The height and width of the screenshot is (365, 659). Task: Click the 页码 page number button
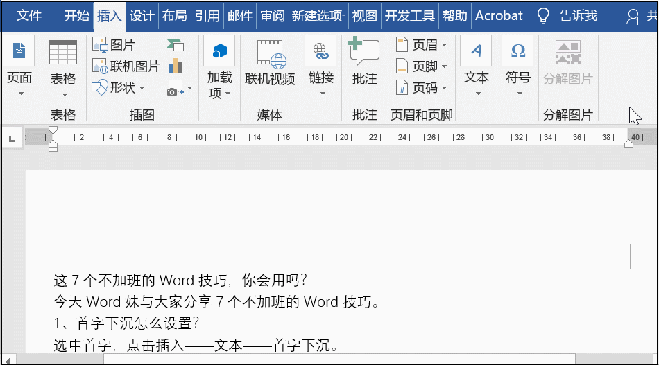tap(417, 88)
